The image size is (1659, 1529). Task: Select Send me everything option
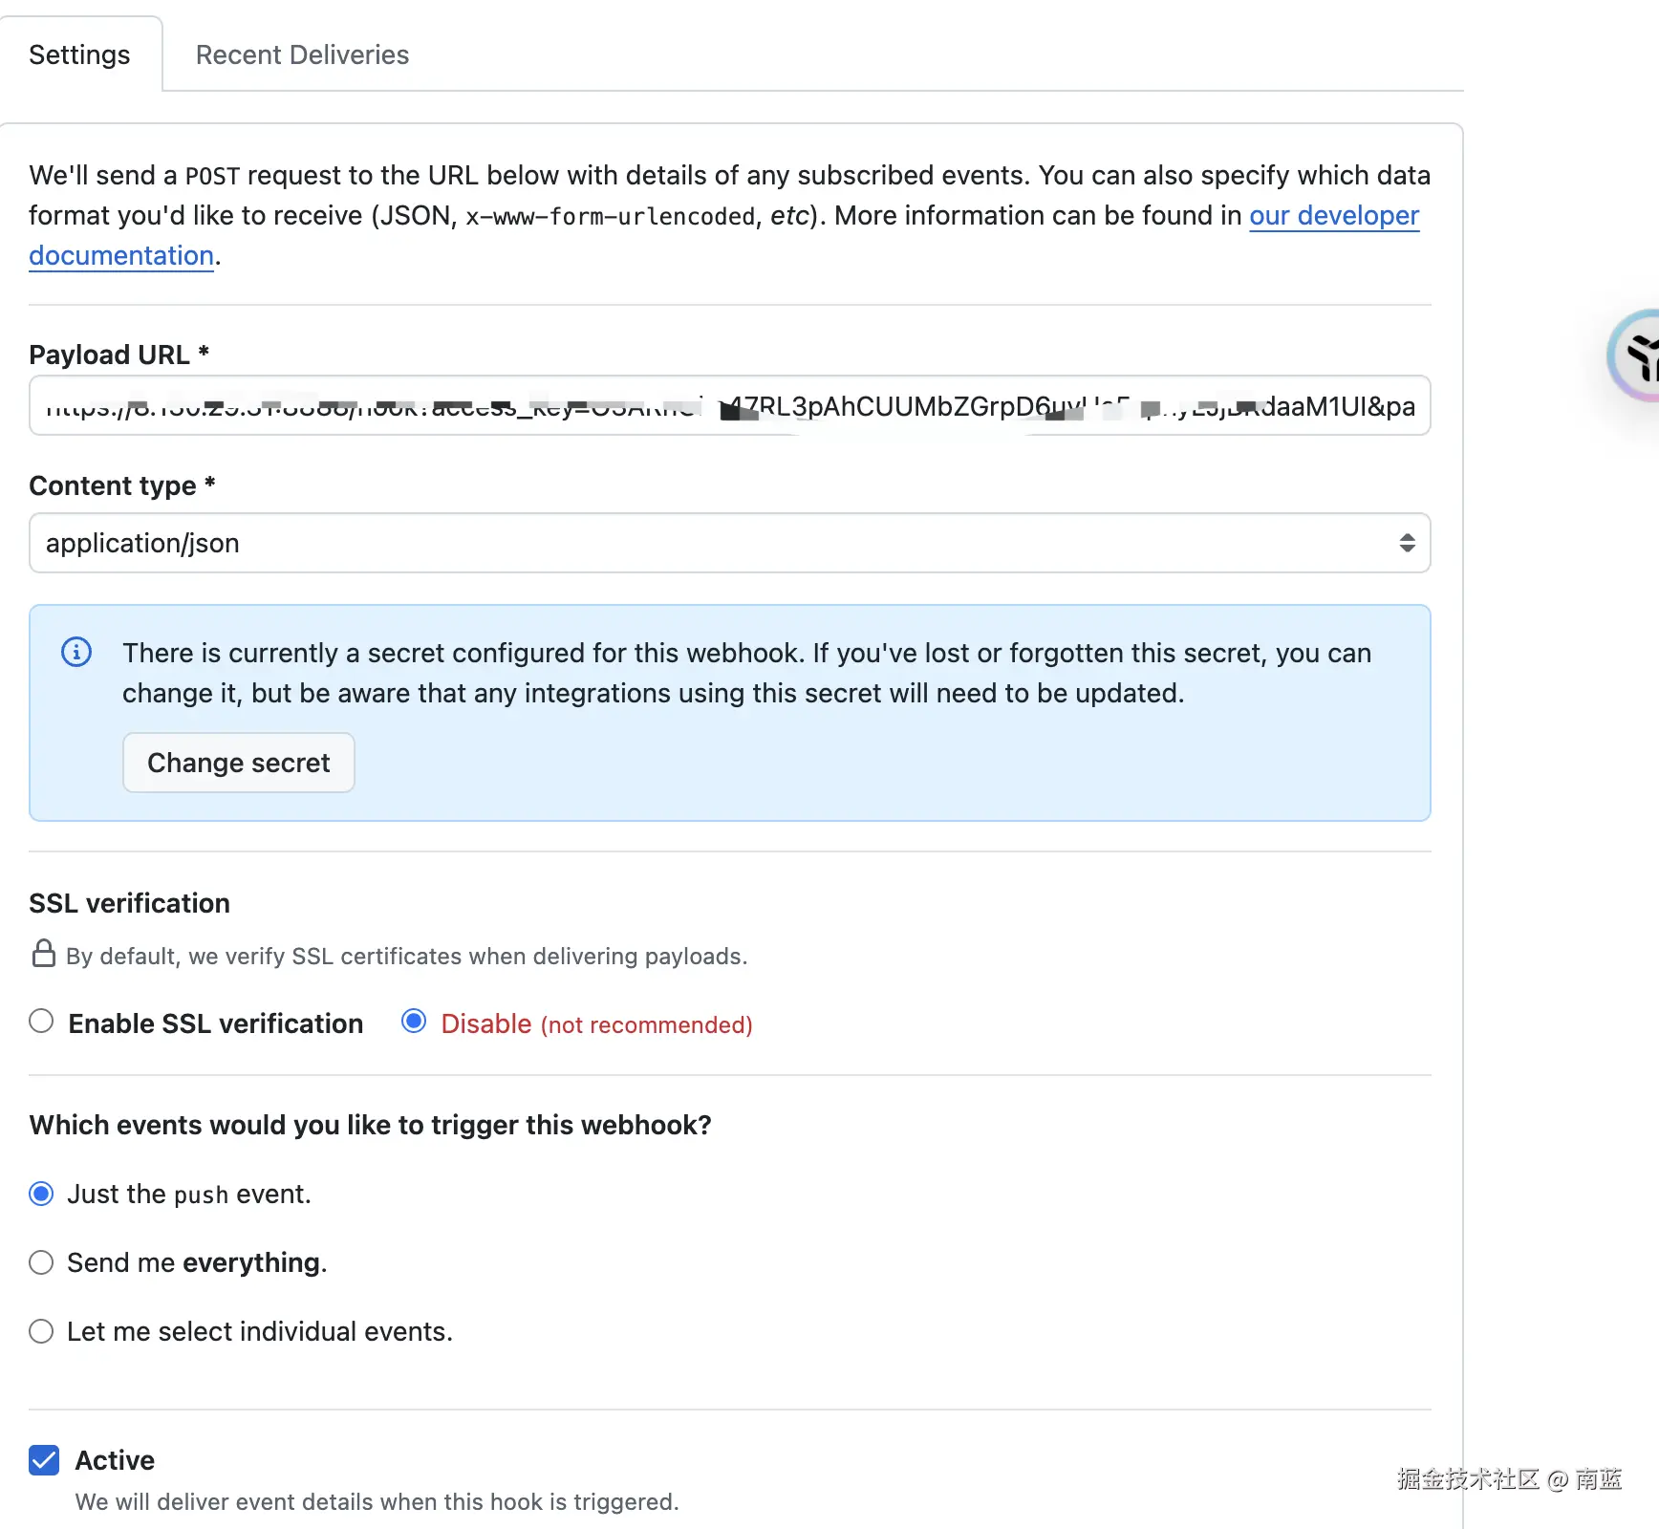[41, 1262]
